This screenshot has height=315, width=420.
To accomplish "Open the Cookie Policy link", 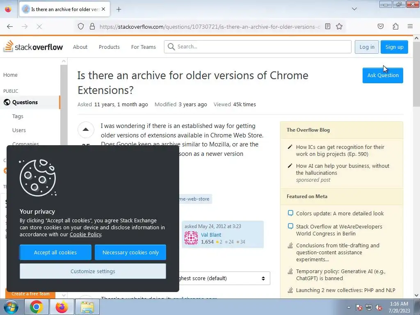I will coord(85,234).
